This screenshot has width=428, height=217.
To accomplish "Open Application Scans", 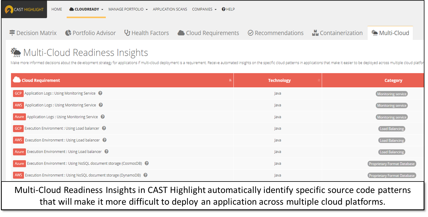I will pyautogui.click(x=170, y=9).
